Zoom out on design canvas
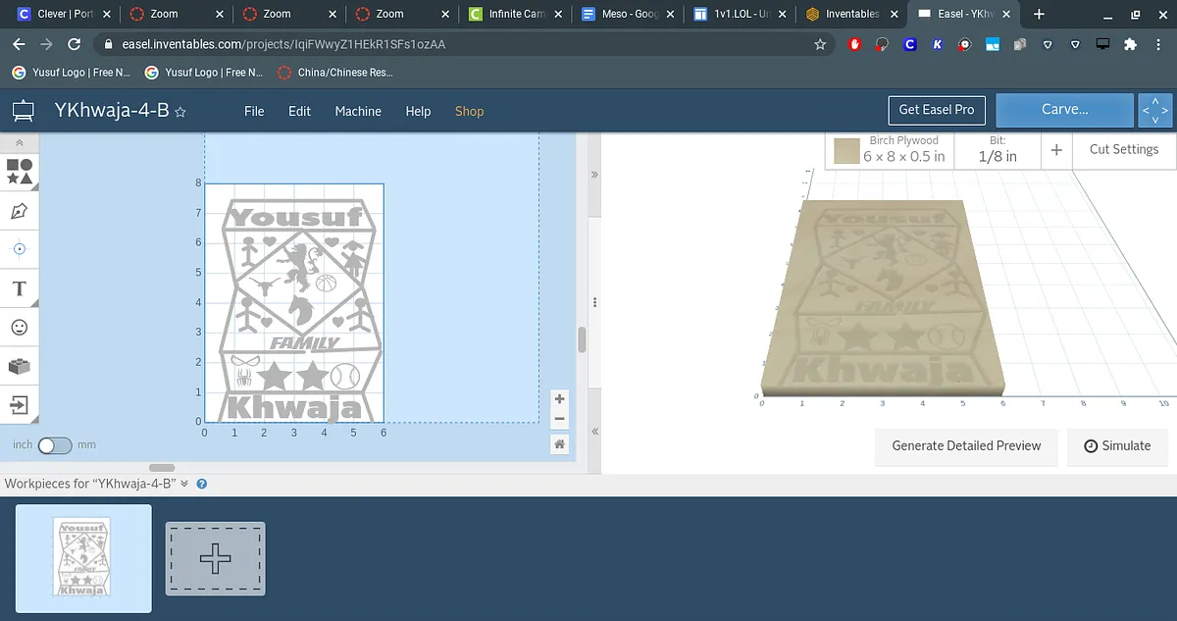 [559, 419]
